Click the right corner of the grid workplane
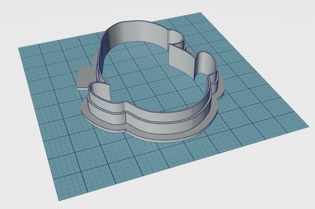The image size is (315, 209). (x=308, y=126)
